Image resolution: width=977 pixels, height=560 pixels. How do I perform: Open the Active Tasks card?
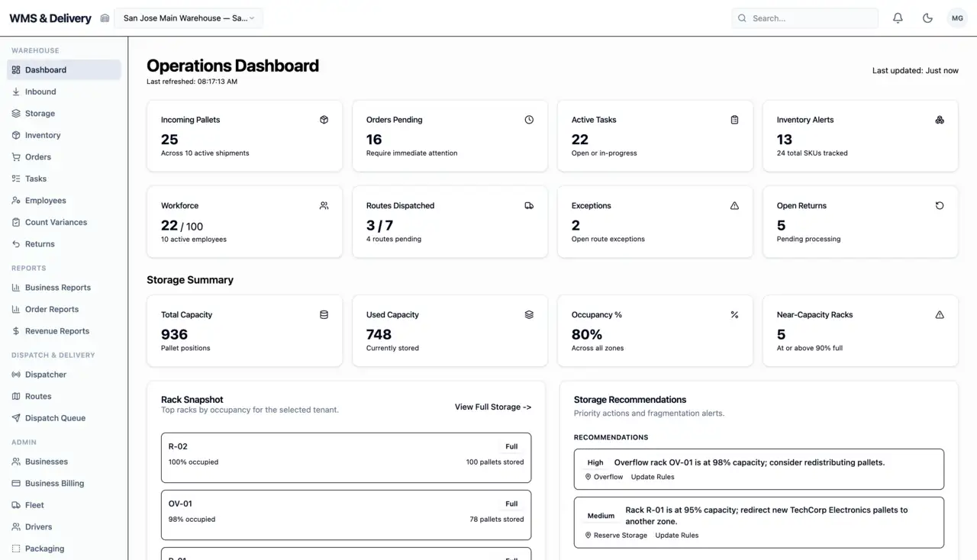click(x=655, y=136)
